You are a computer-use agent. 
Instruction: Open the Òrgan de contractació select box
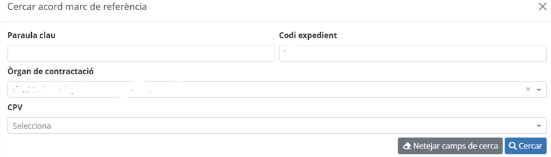tap(277, 89)
